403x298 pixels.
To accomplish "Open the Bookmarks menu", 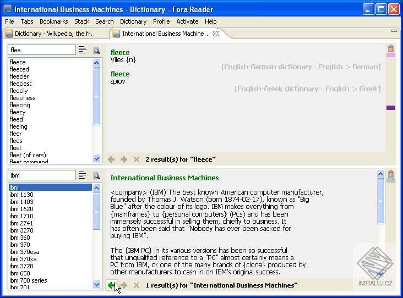I will (54, 21).
